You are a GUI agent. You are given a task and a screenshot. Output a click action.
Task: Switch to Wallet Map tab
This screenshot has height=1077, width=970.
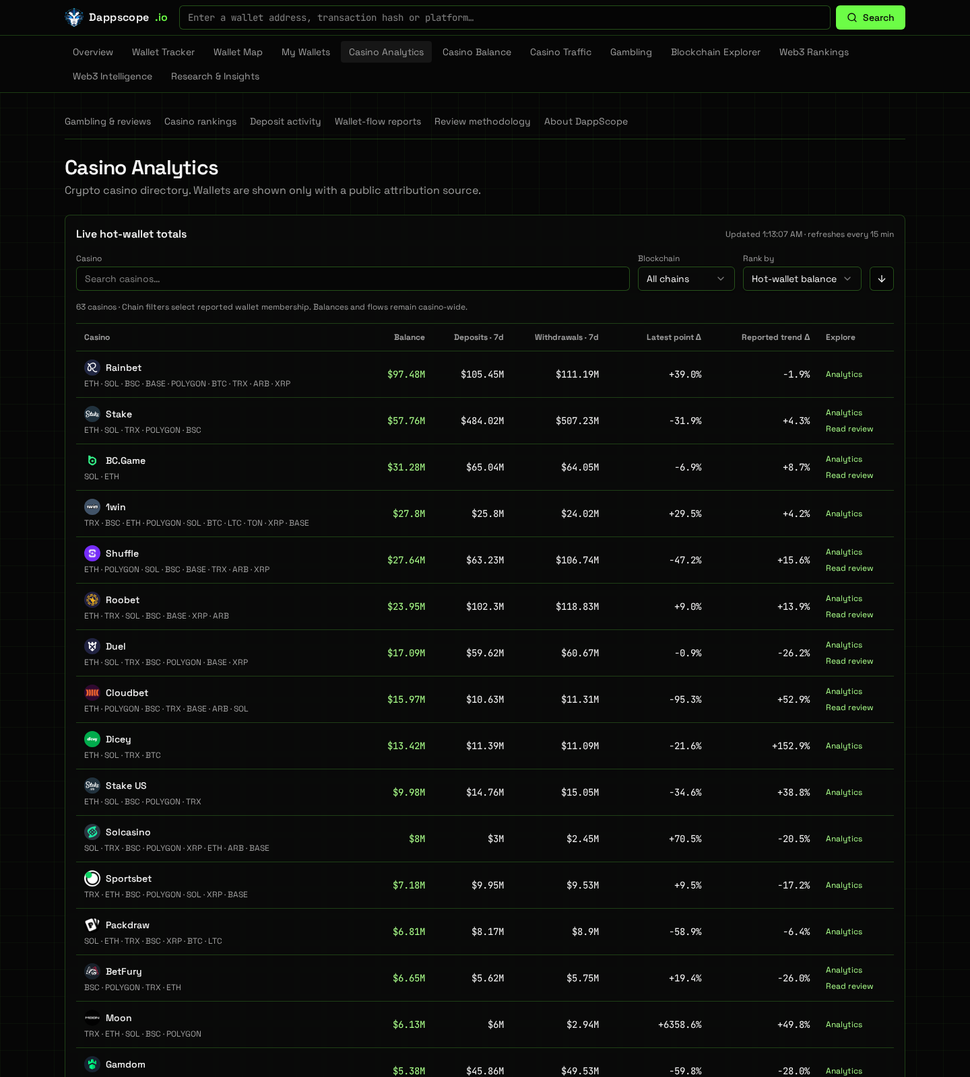pos(238,52)
